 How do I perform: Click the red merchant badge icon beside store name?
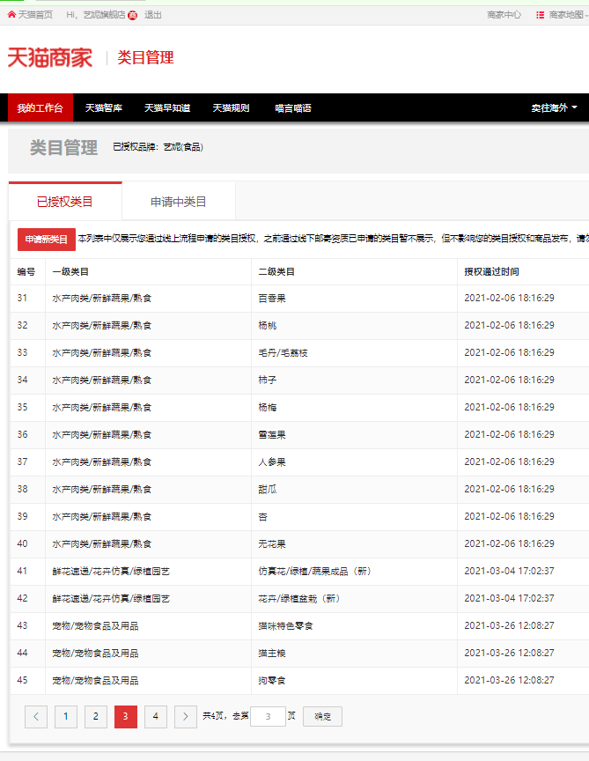click(x=132, y=16)
